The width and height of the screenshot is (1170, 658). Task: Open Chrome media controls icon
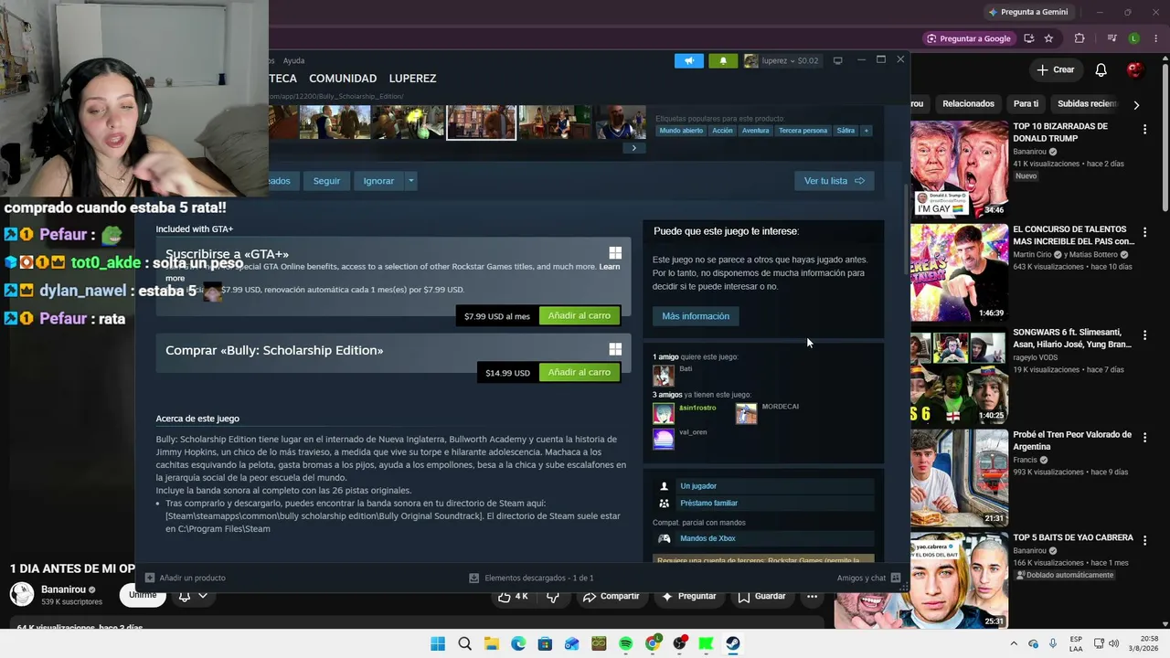[x=1111, y=38]
